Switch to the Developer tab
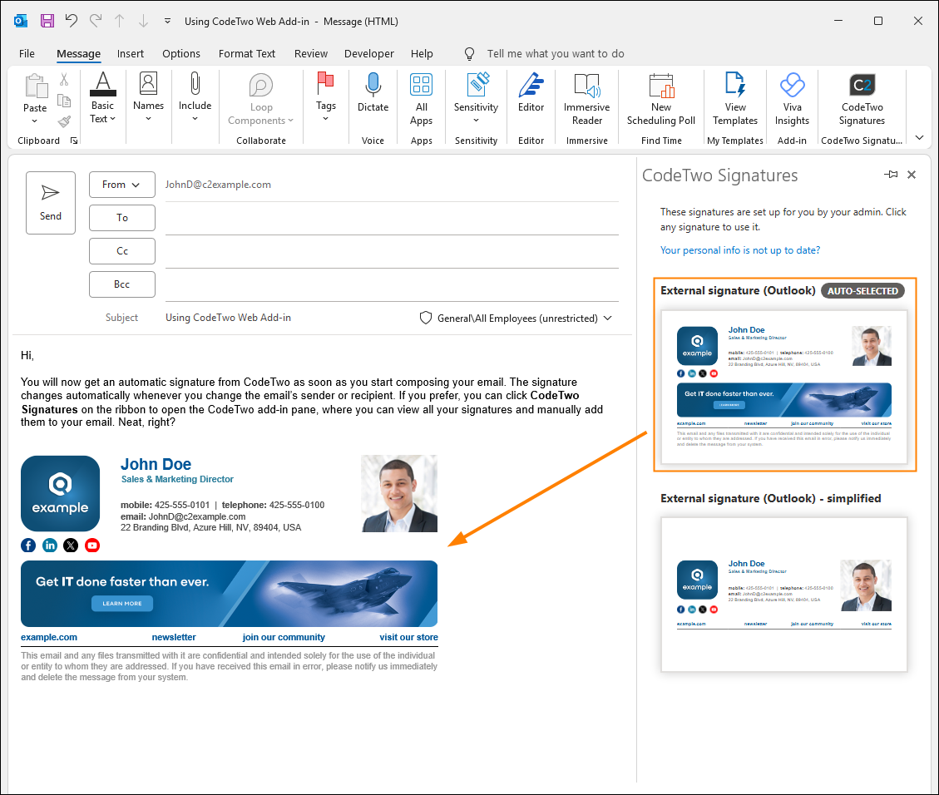 click(369, 53)
